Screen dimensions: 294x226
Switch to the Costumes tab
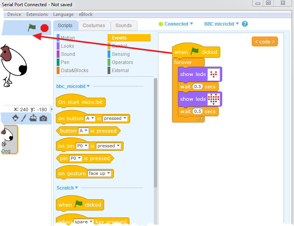pos(94,26)
